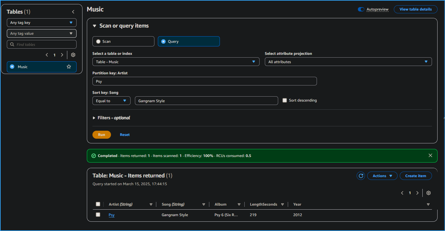Viewport: 445px width, 231px height.
Task: Toggle the Autopreview switch
Action: (x=361, y=9)
